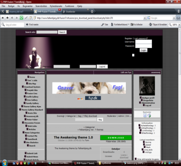181x166 pixels.
Task: Tick the checkbox below the Login button
Action: [x=133, y=55]
